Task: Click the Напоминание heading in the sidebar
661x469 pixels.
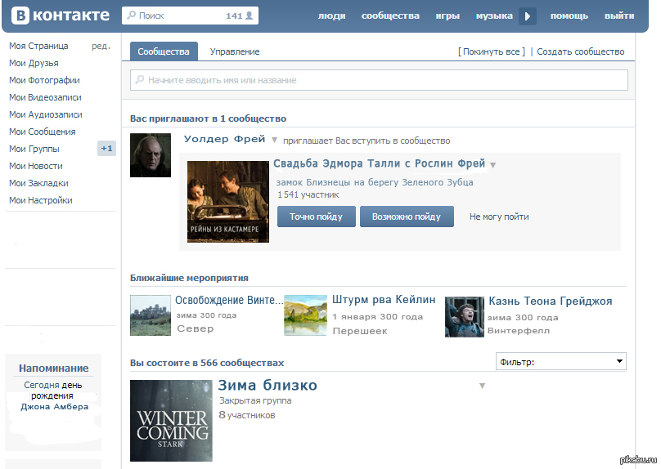Action: (53, 368)
